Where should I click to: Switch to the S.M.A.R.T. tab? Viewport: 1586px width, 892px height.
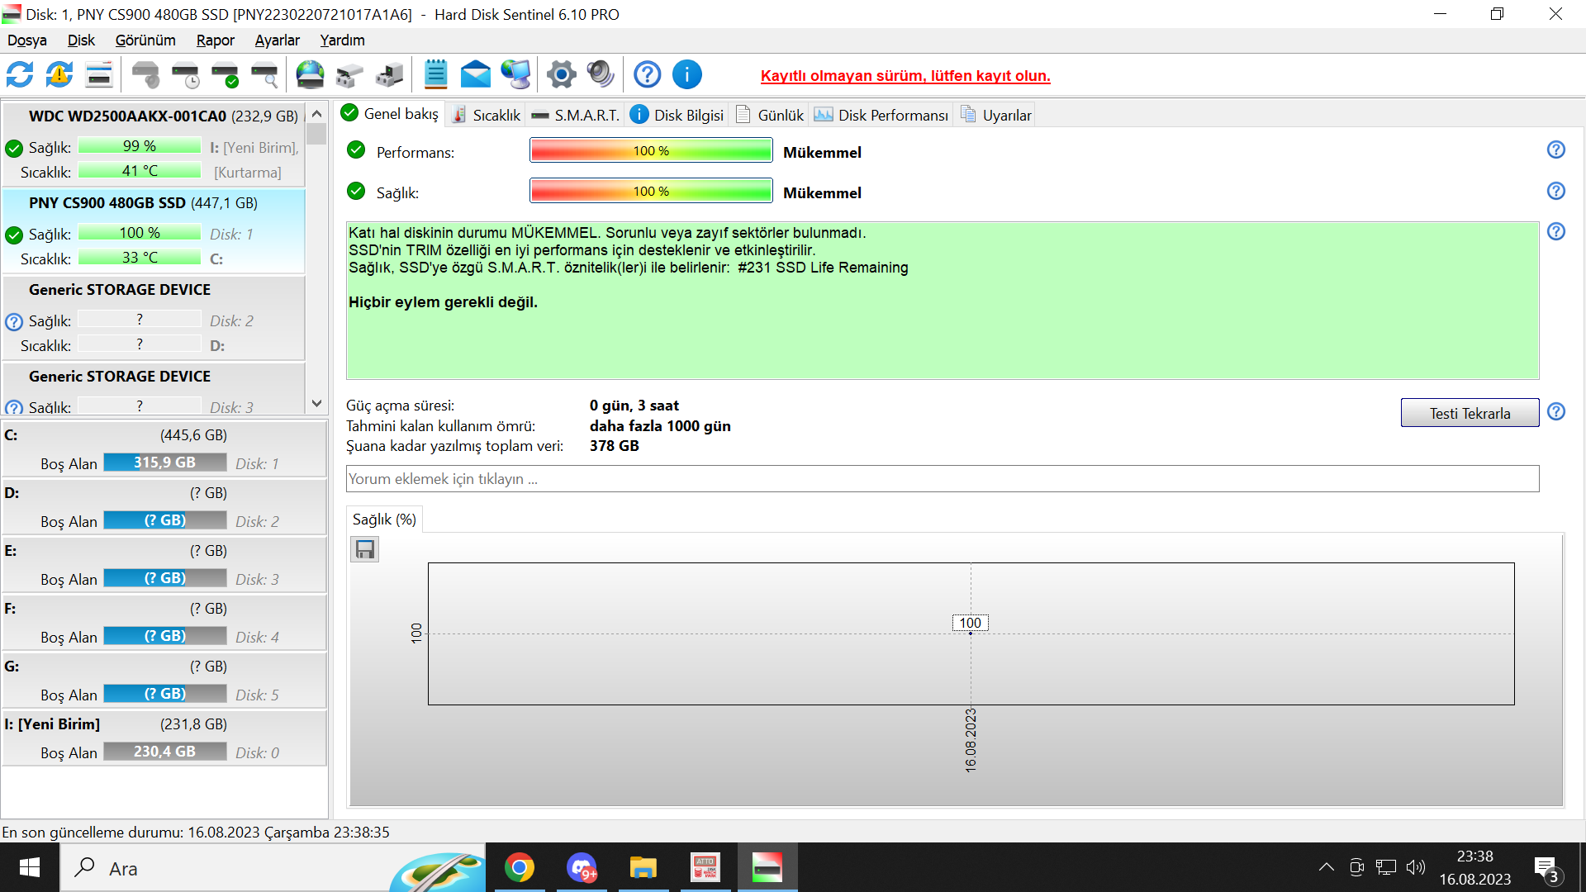(577, 115)
